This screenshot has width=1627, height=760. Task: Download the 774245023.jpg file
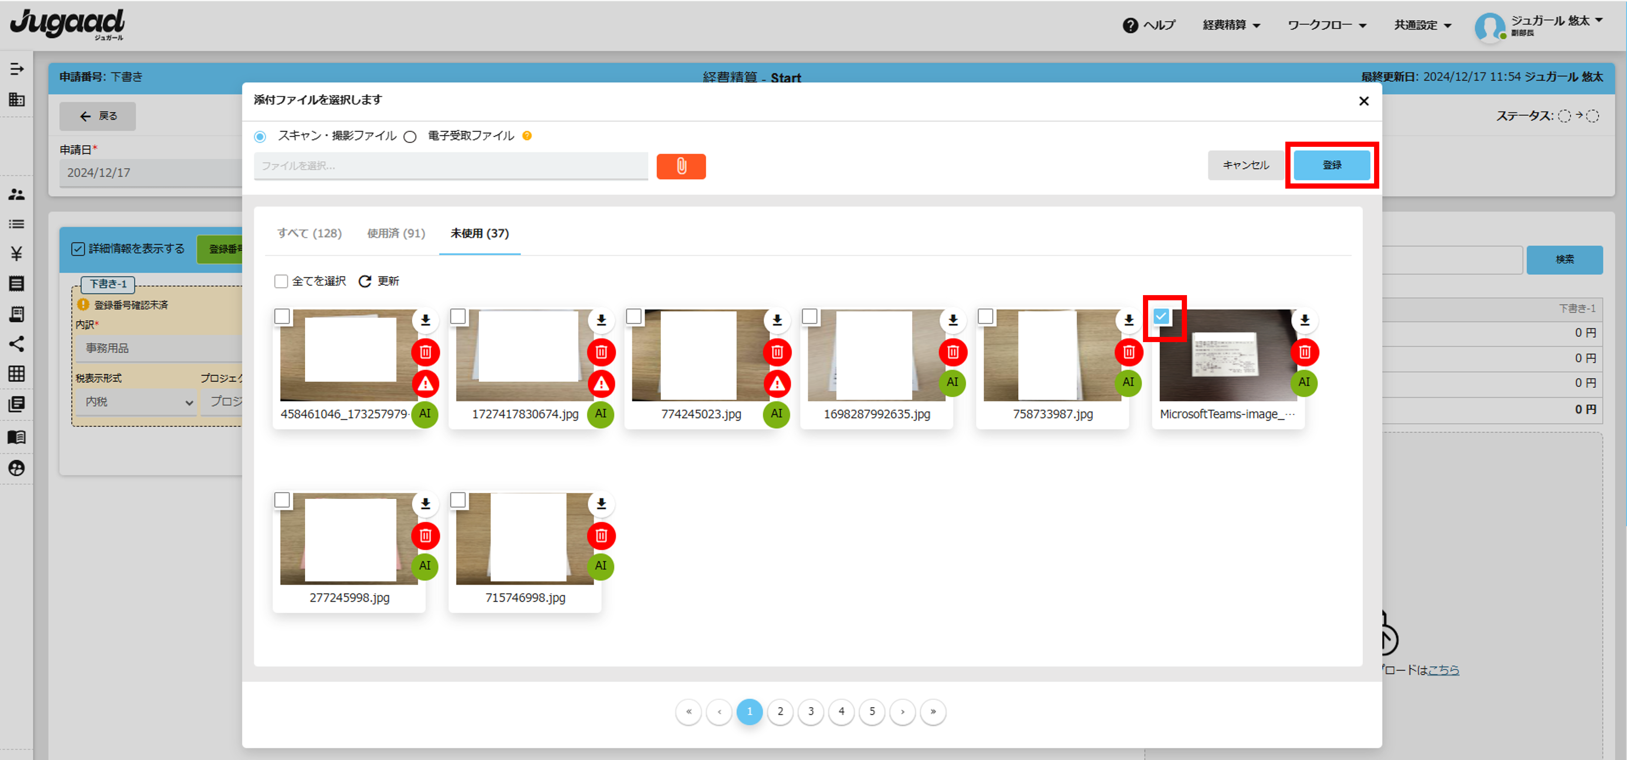click(x=777, y=320)
